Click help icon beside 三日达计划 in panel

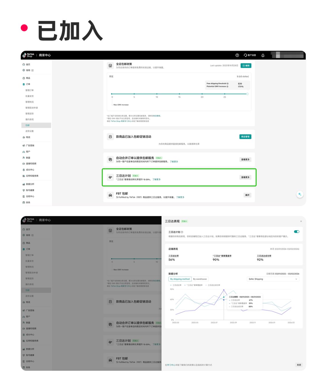[182, 232]
